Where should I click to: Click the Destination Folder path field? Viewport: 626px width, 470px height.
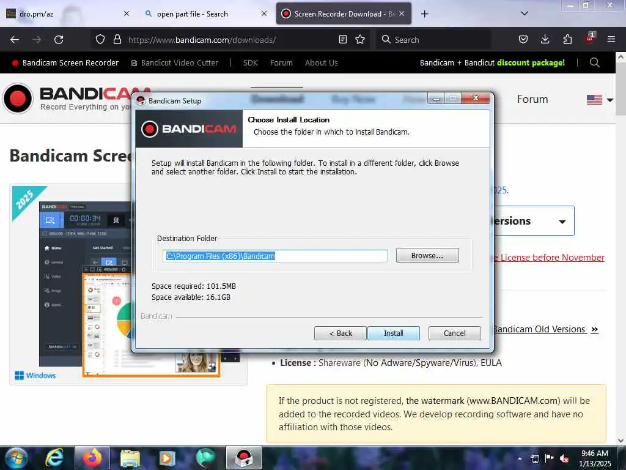274,256
